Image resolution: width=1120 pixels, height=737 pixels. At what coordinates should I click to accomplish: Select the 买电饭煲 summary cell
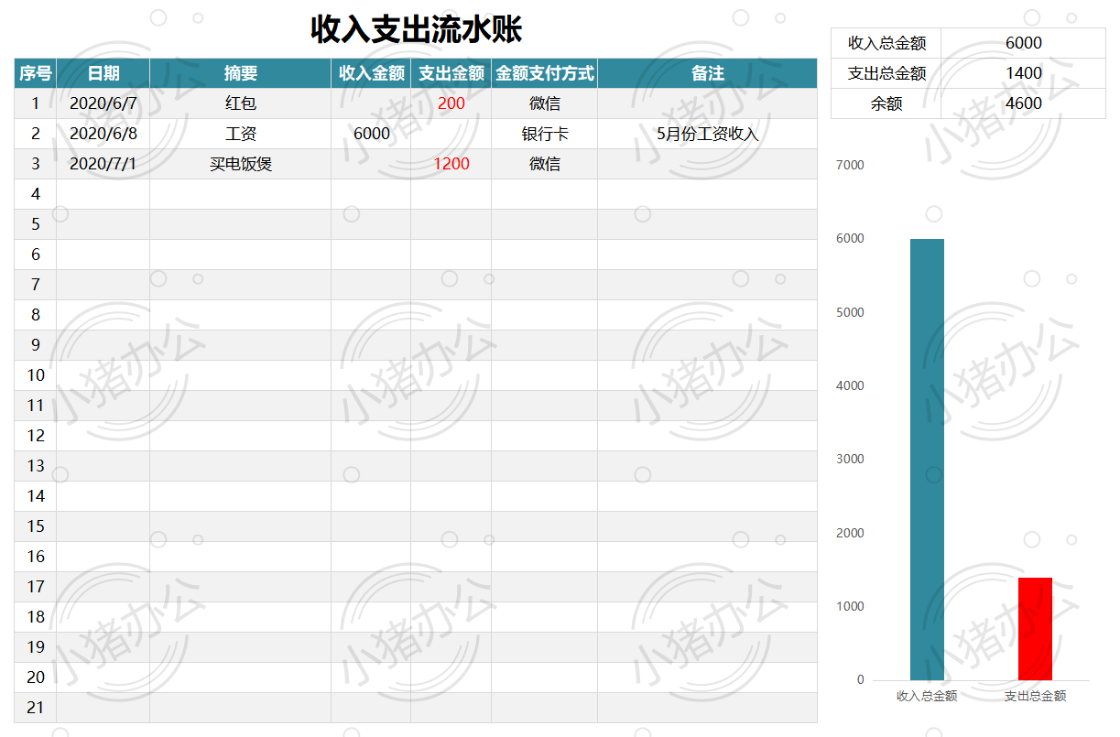pos(241,164)
